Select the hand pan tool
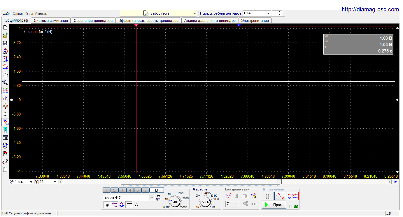The height and width of the screenshot is (217, 403). 5,75
